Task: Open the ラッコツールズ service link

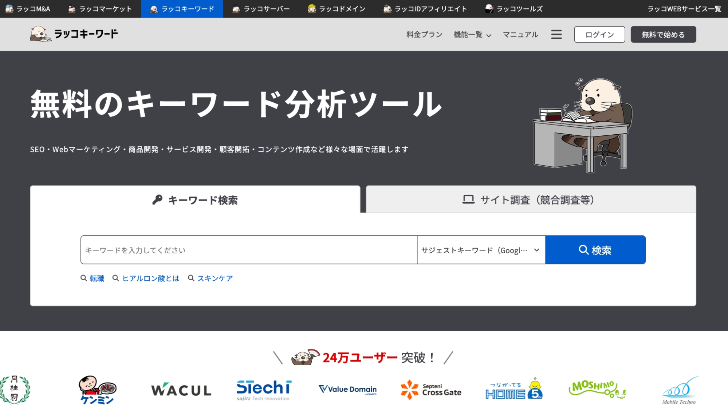Action: pyautogui.click(x=514, y=9)
